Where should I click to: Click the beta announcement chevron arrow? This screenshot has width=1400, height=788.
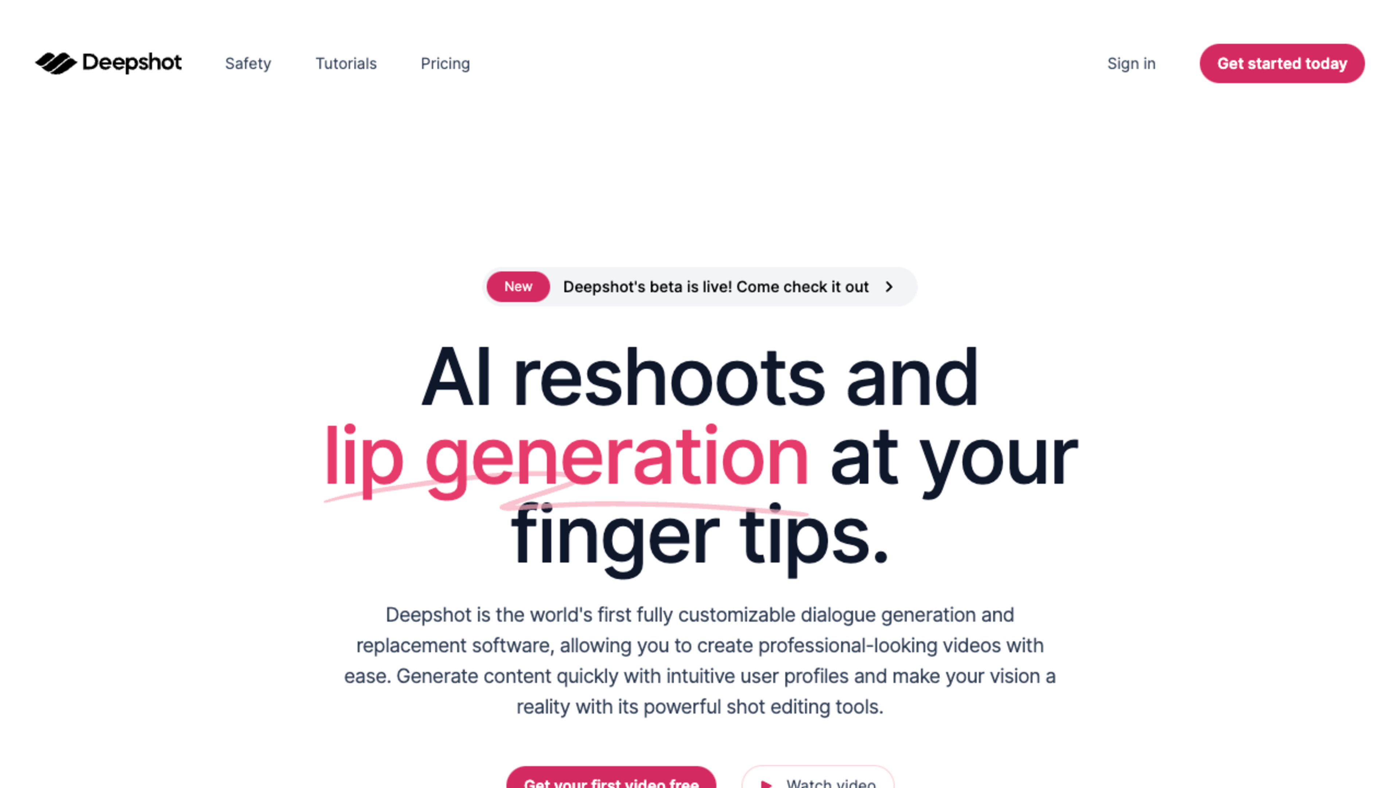tap(888, 286)
